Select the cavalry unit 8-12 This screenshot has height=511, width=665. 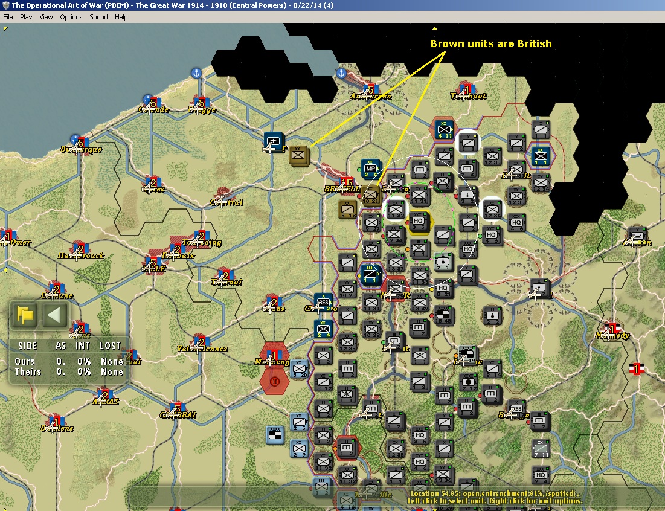(324, 382)
